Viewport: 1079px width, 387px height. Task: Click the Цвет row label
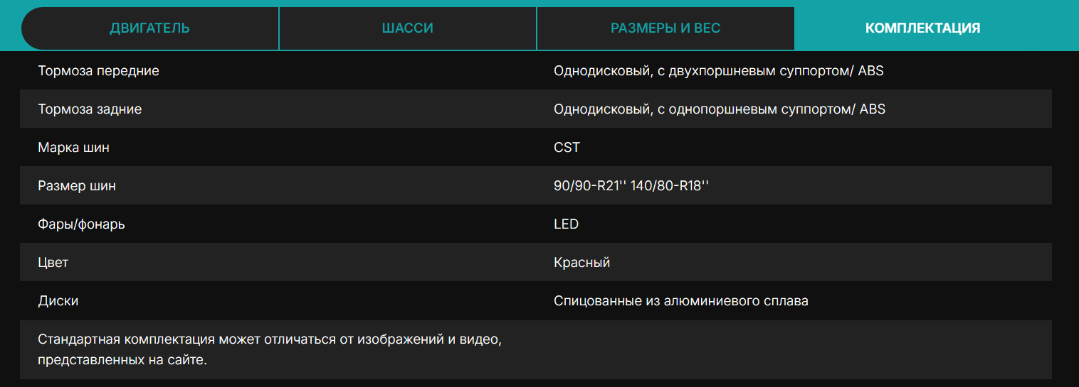(53, 263)
